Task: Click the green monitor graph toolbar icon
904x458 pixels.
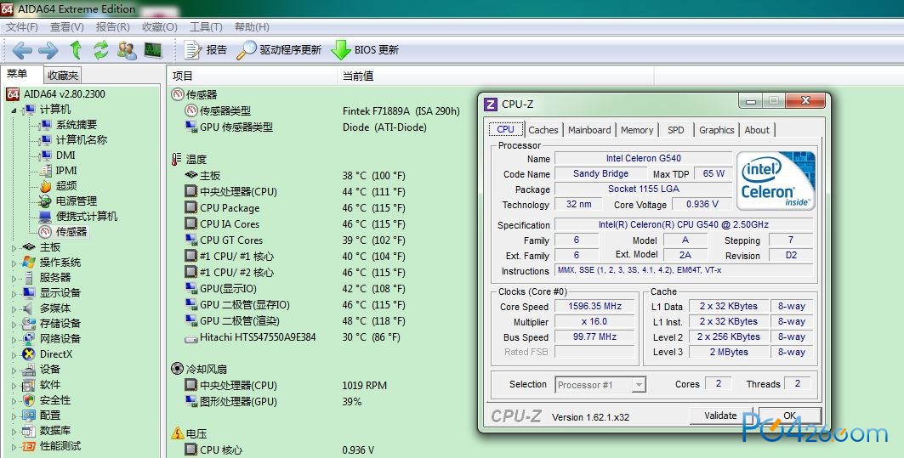Action: (x=153, y=50)
